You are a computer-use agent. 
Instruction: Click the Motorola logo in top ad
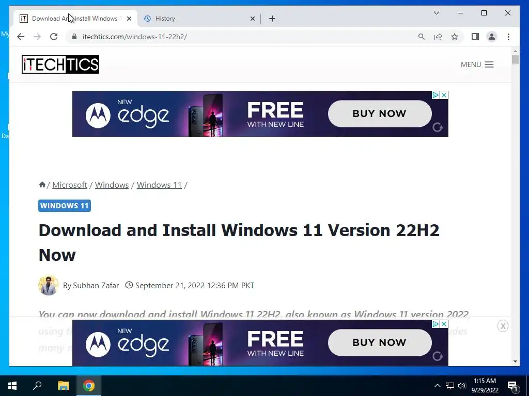click(x=98, y=115)
